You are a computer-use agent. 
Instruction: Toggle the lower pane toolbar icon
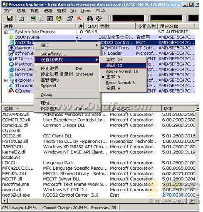coord(50,18)
